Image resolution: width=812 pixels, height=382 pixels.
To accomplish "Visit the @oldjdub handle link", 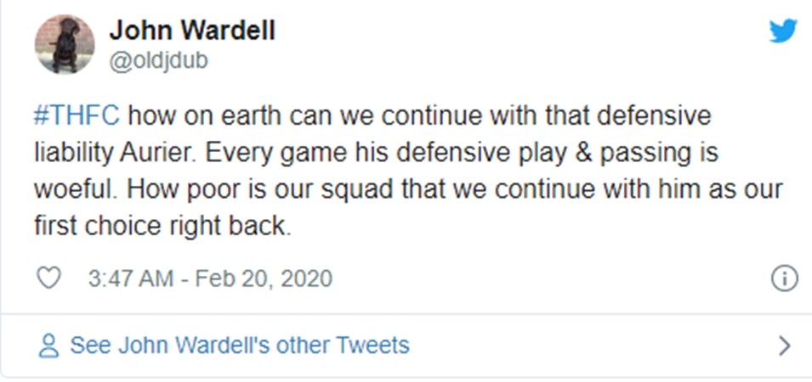I will [158, 60].
